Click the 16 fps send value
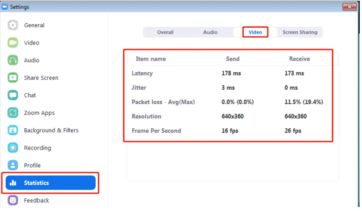362x211 pixels. click(230, 131)
